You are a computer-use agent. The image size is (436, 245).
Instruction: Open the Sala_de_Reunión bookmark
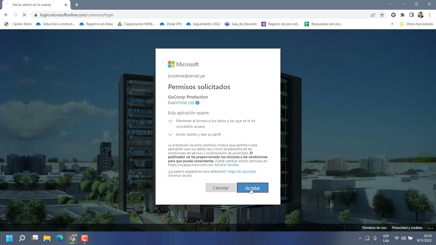point(241,24)
